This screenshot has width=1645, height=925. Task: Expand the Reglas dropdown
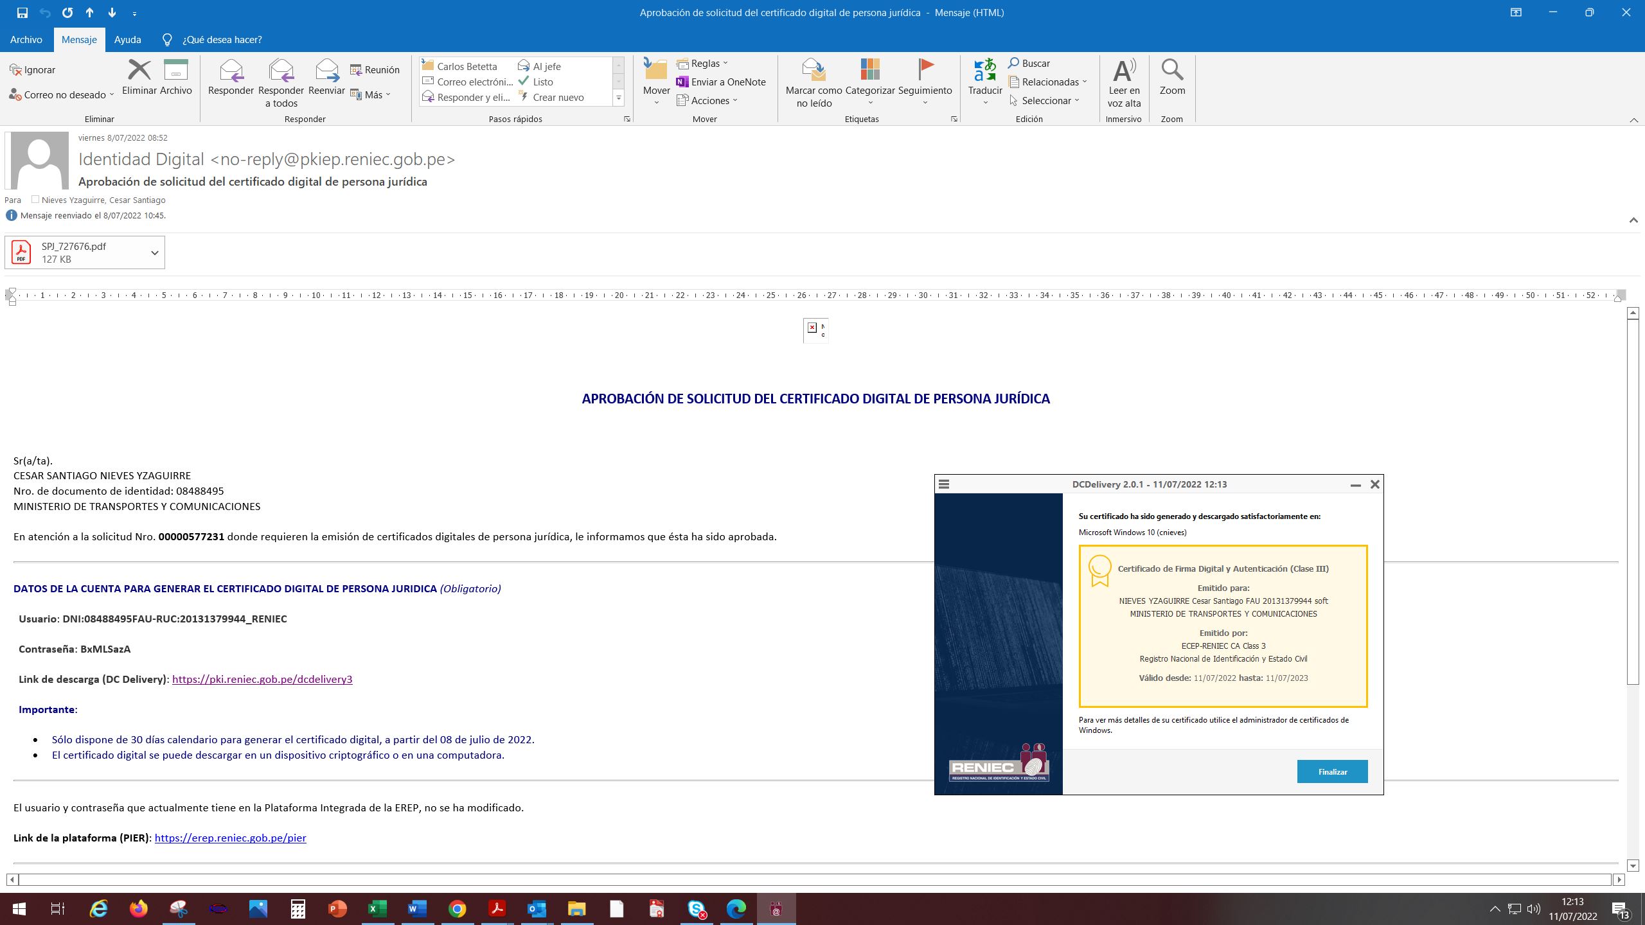click(x=725, y=63)
